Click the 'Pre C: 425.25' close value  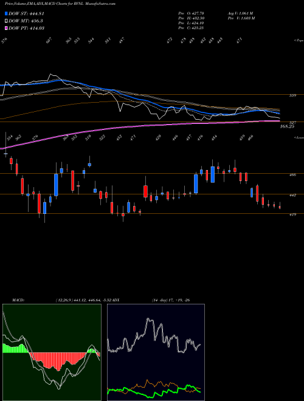(x=192, y=28)
